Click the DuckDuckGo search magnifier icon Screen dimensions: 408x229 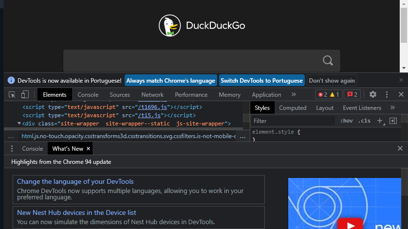(328, 60)
